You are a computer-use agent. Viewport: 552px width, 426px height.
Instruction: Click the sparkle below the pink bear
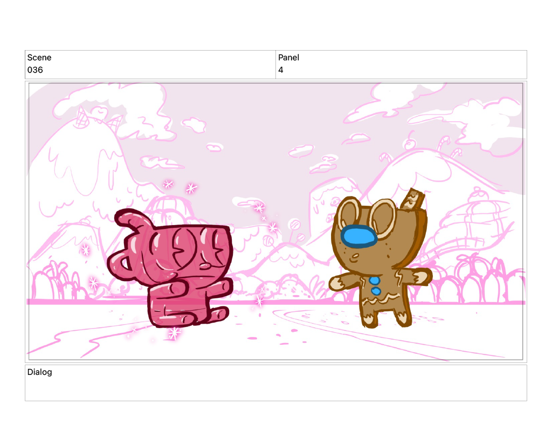click(x=174, y=333)
